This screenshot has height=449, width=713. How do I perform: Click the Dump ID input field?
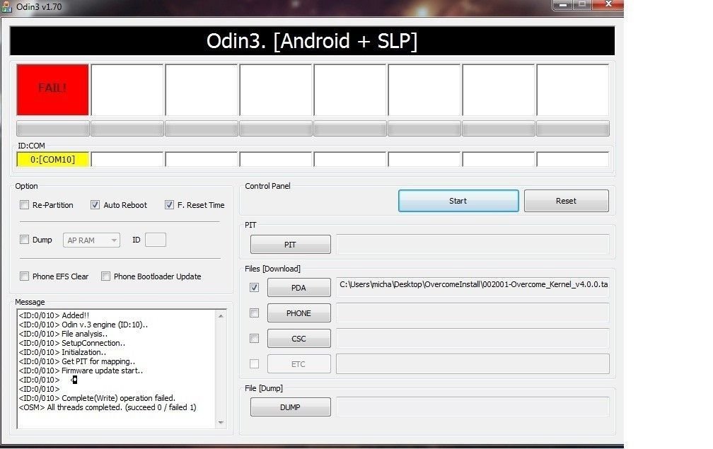[x=156, y=240]
